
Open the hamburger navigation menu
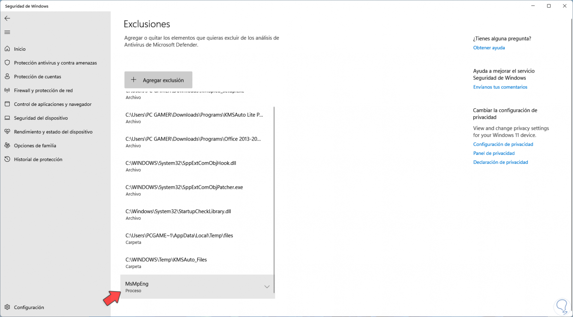7,32
